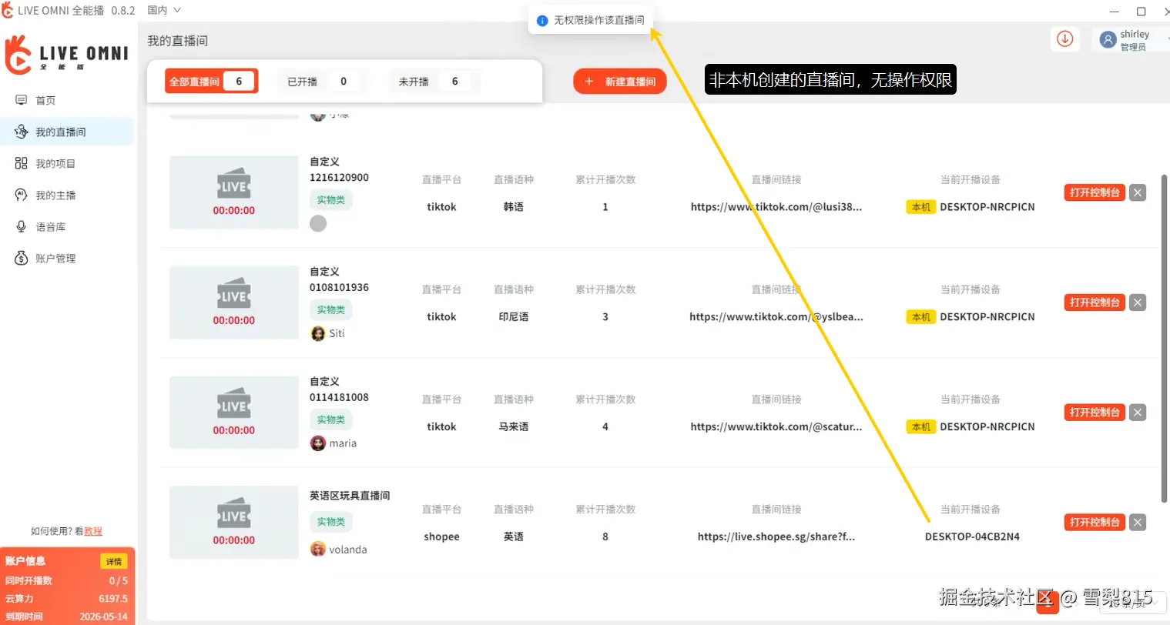The image size is (1170, 625).
Task: Open the 教程 tutorial link
Action: pyautogui.click(x=93, y=531)
